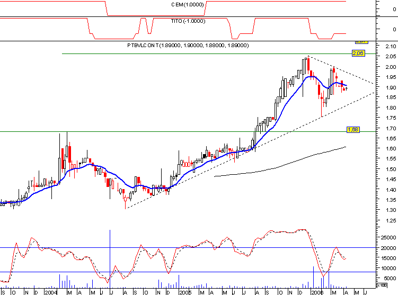
Task: Select the 2006 year label on time axis
Action: coord(317,292)
